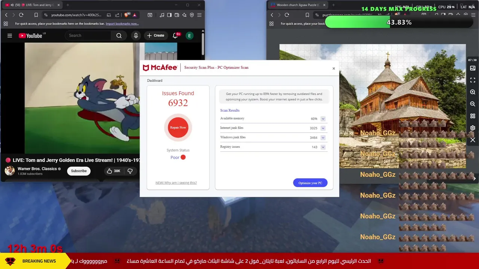Close the McAfee scan popup
479x269 pixels.
coord(334,68)
